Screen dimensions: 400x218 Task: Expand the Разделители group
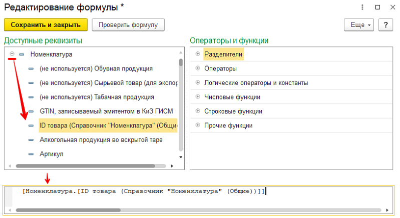(x=198, y=53)
